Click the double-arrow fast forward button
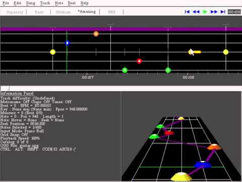 [214, 12]
